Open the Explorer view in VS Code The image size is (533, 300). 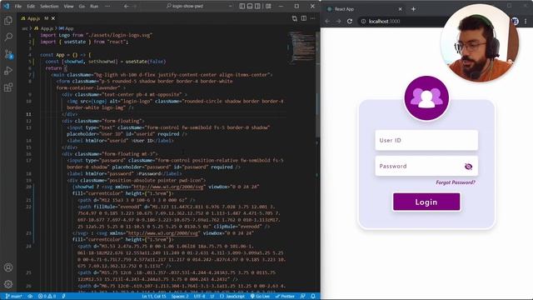(8, 20)
